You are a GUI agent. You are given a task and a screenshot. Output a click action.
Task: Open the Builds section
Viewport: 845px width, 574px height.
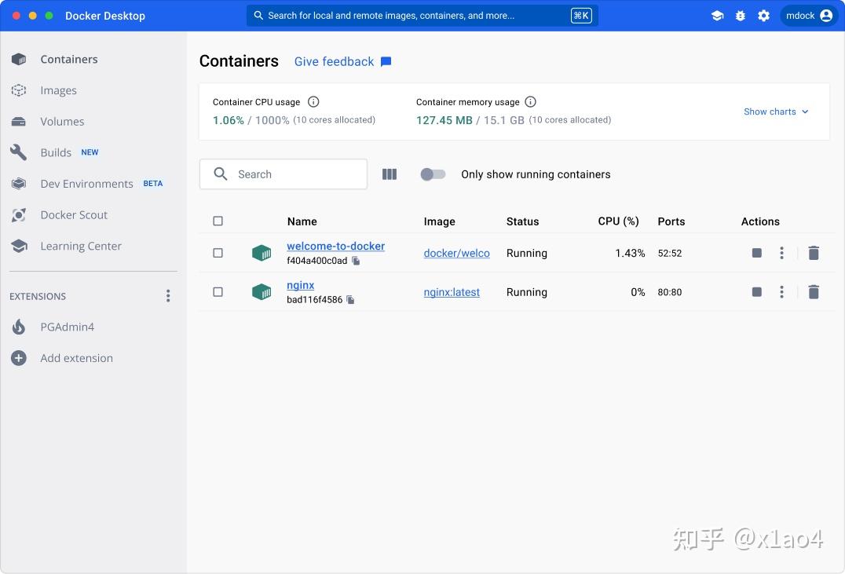tap(56, 152)
